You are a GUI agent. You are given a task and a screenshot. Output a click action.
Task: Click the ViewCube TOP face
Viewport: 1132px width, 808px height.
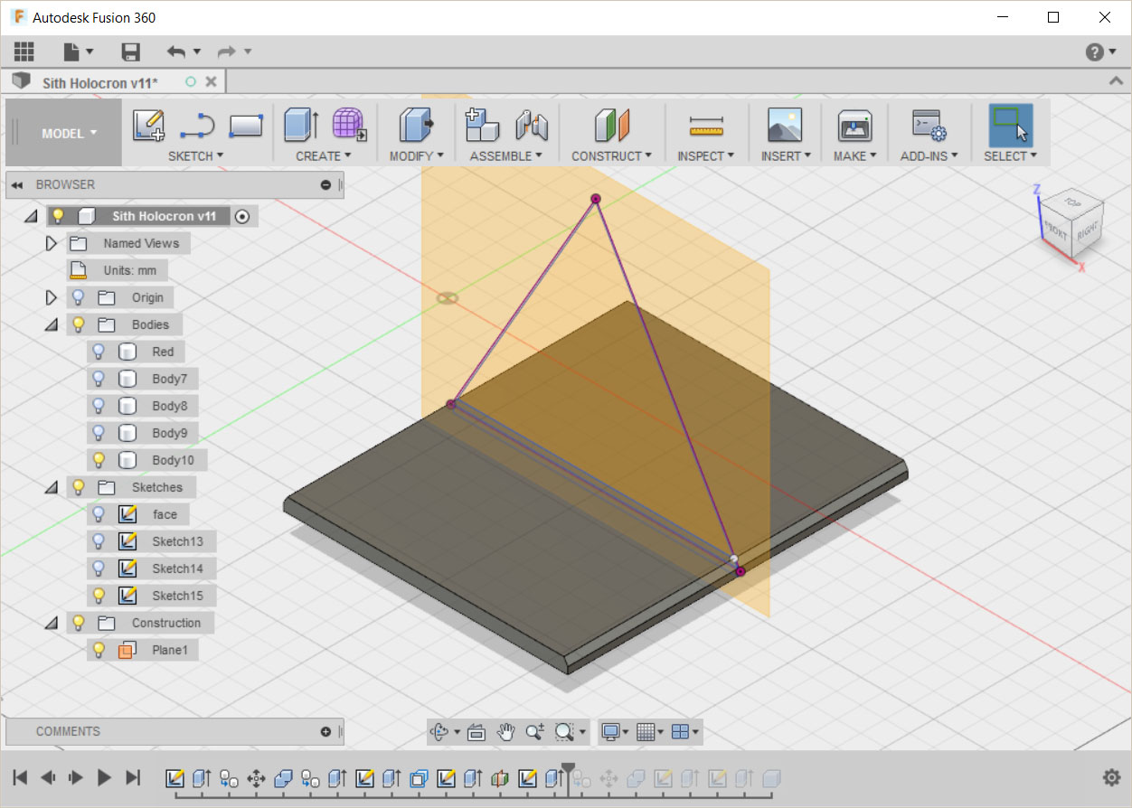[1072, 202]
